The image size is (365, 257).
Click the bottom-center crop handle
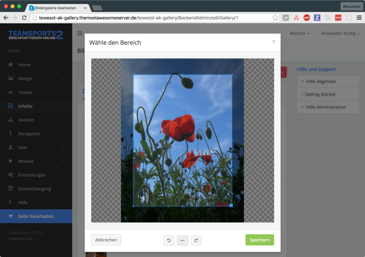pyautogui.click(x=182, y=206)
